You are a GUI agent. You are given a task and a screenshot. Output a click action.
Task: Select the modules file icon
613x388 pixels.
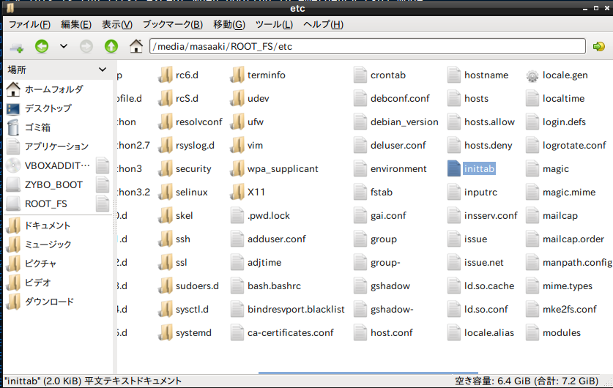(532, 332)
